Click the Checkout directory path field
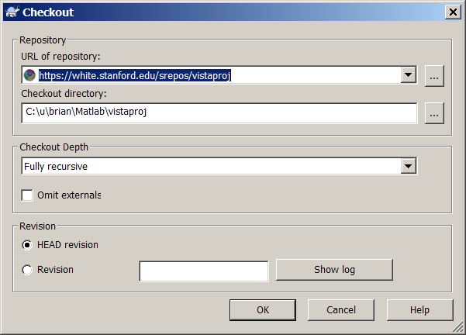The width and height of the screenshot is (466, 335). pos(219,112)
